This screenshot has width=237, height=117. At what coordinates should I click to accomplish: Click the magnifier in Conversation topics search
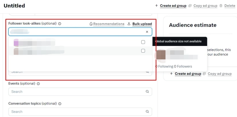tap(147, 112)
